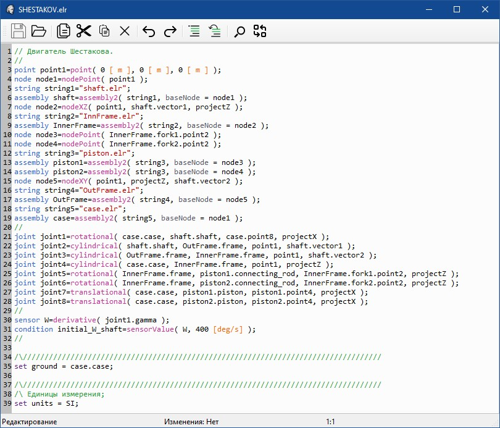Copy selection using the copy icon
This screenshot has height=428, width=500.
click(x=64, y=31)
